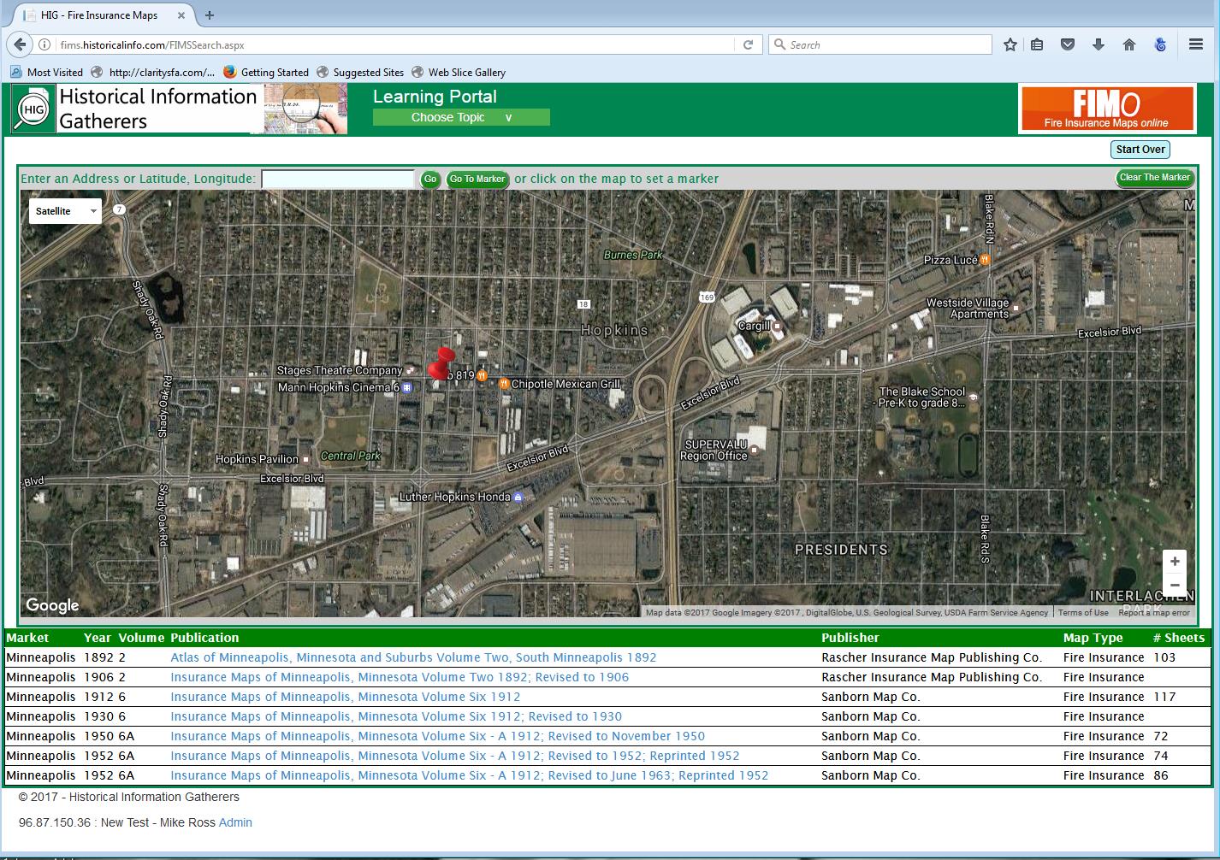Image resolution: width=1220 pixels, height=860 pixels.
Task: Open the downloads arrow icon
Action: pyautogui.click(x=1099, y=44)
